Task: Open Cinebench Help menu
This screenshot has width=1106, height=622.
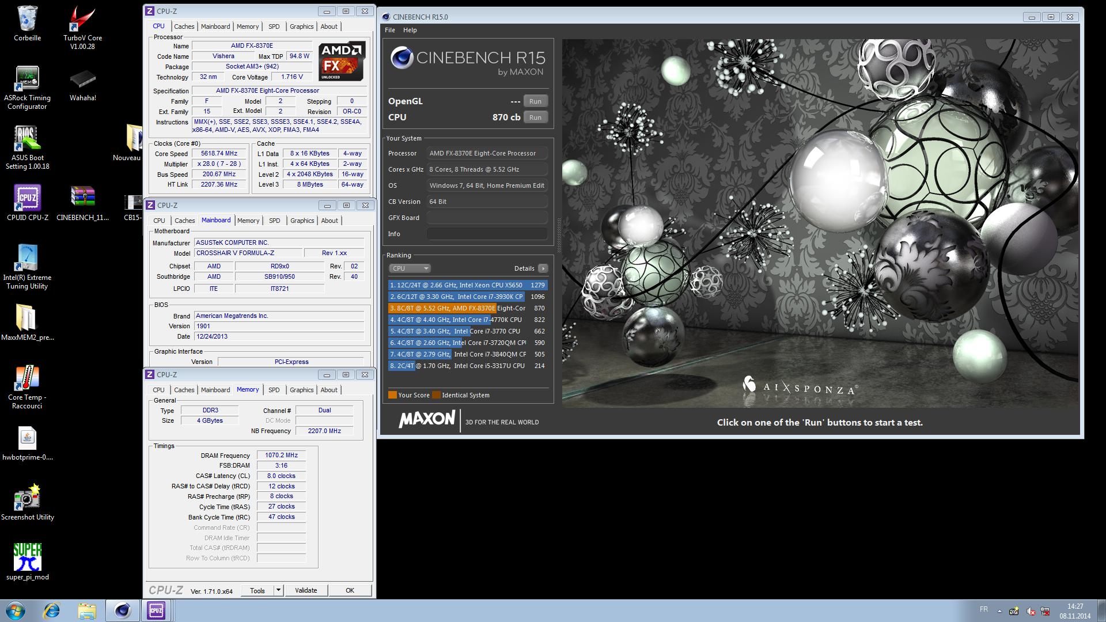Action: point(410,30)
